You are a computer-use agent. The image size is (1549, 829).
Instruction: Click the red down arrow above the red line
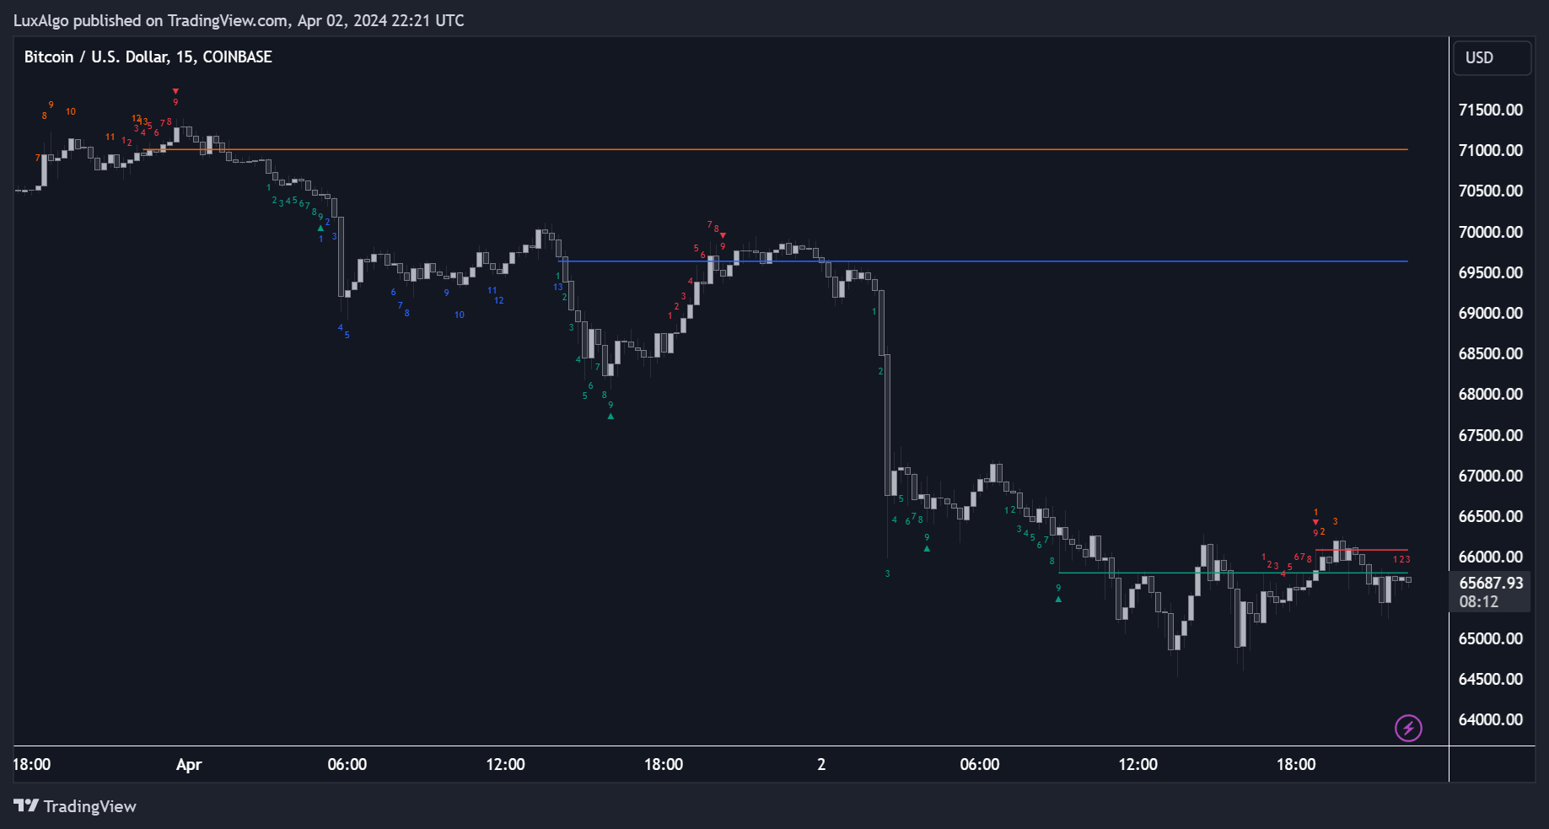point(1315,522)
